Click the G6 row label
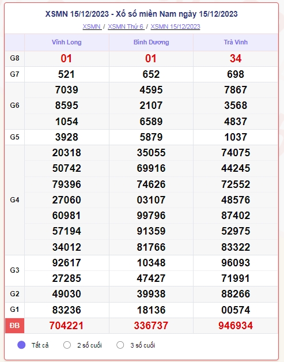 click(14, 105)
